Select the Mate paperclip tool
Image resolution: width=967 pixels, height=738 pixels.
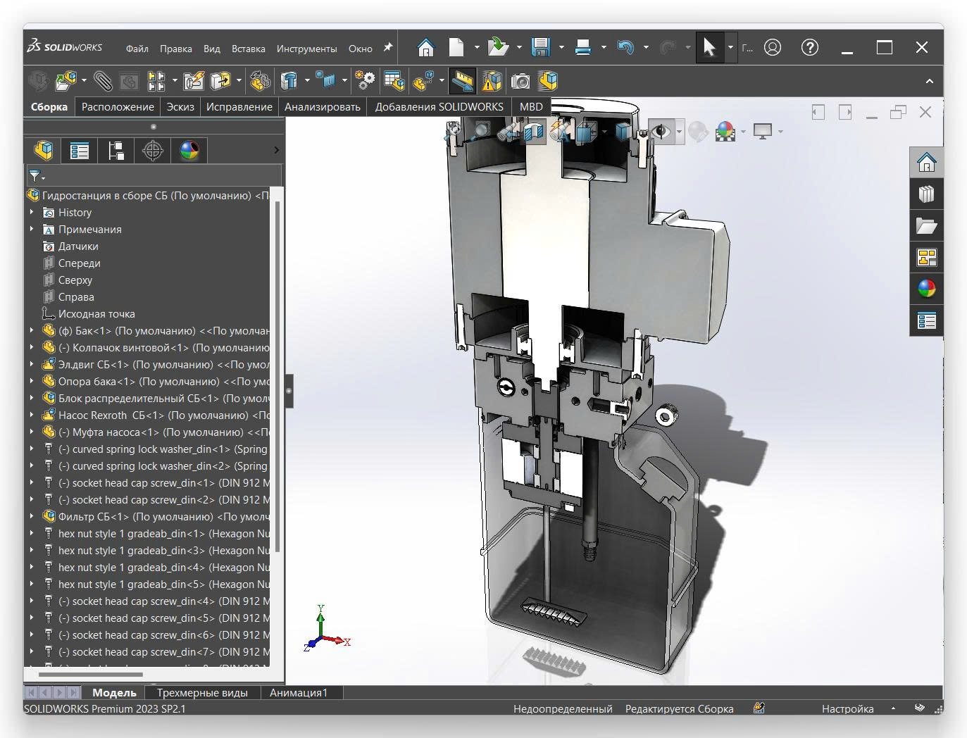coord(103,82)
